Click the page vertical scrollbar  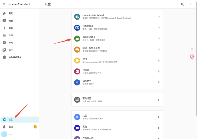[x=196, y=59]
